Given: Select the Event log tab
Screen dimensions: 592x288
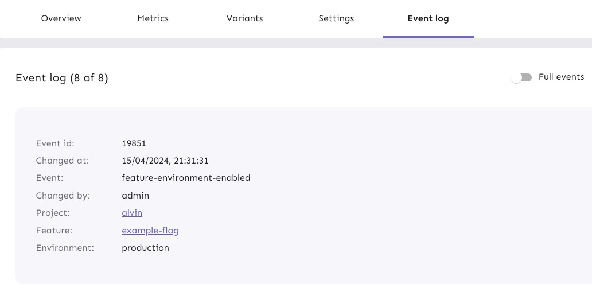Looking at the screenshot, I should [x=428, y=18].
